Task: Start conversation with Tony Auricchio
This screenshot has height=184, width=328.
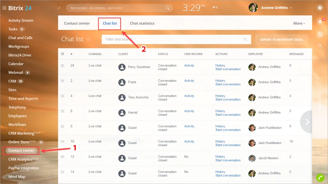Action: (228, 99)
